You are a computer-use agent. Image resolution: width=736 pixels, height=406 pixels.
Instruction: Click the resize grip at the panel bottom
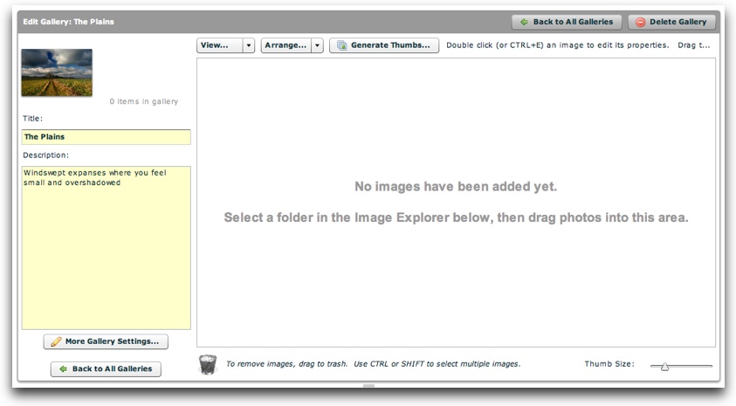368,385
